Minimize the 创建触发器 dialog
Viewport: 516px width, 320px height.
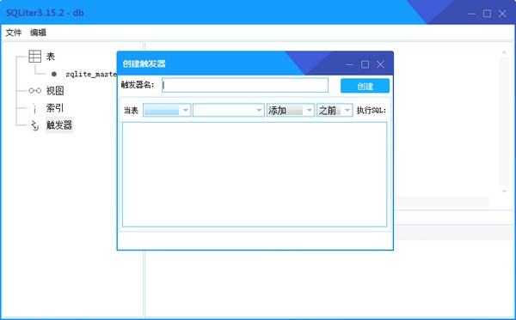[x=350, y=64]
